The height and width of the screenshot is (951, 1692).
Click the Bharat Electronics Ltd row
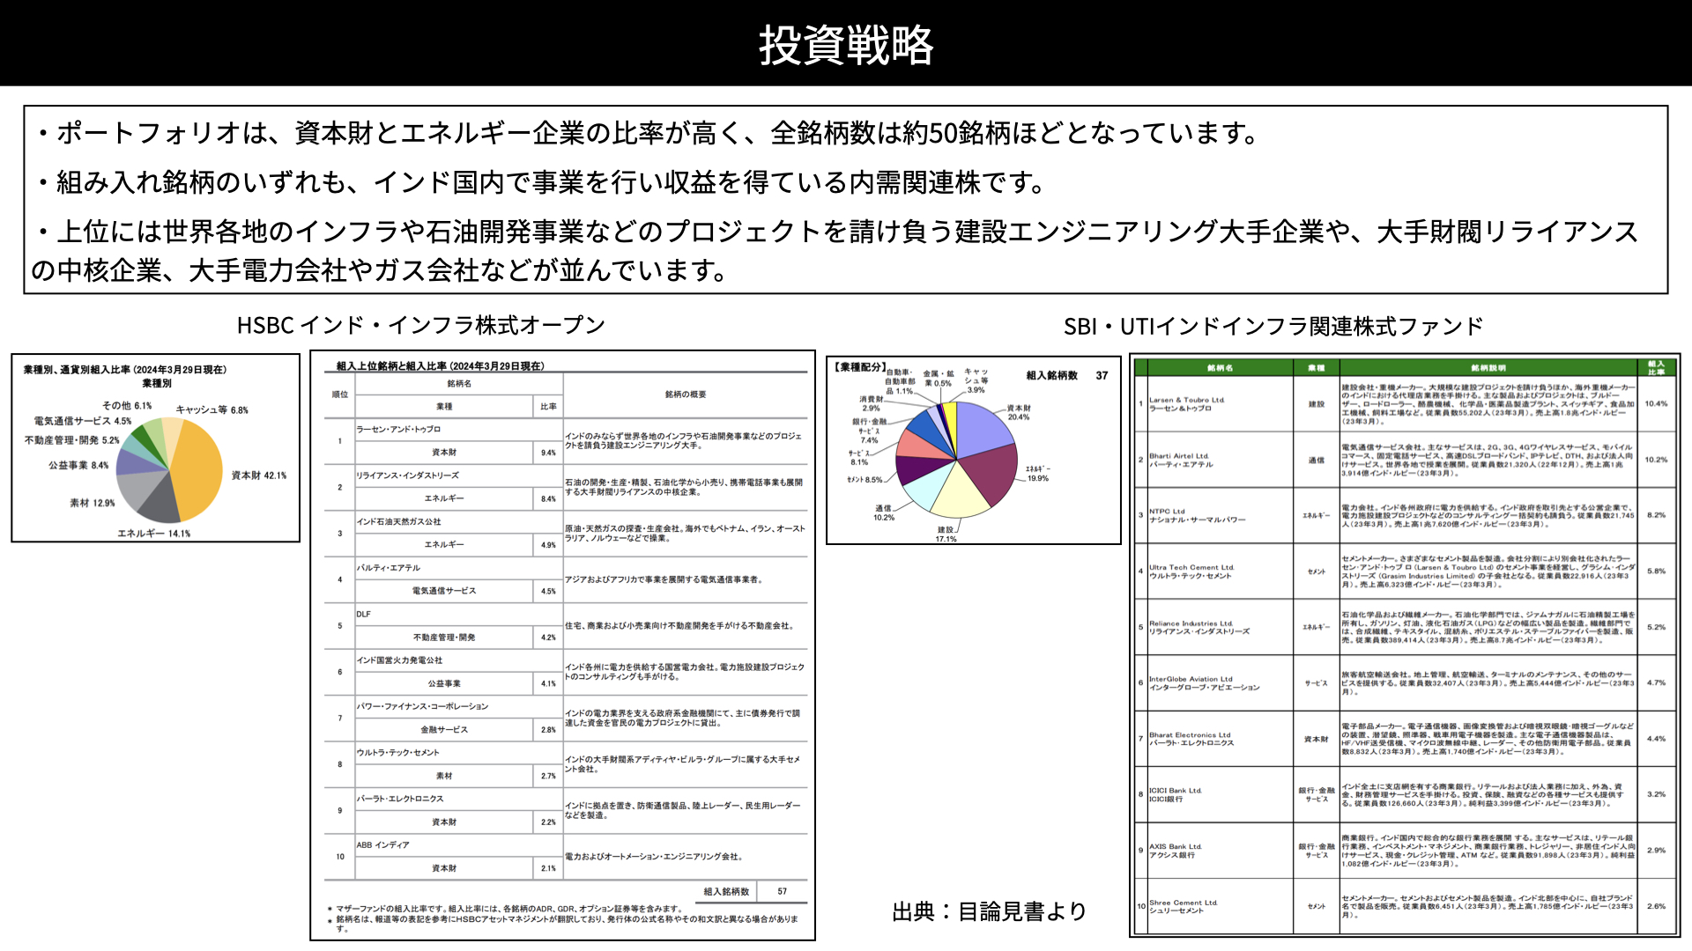(x=1406, y=739)
